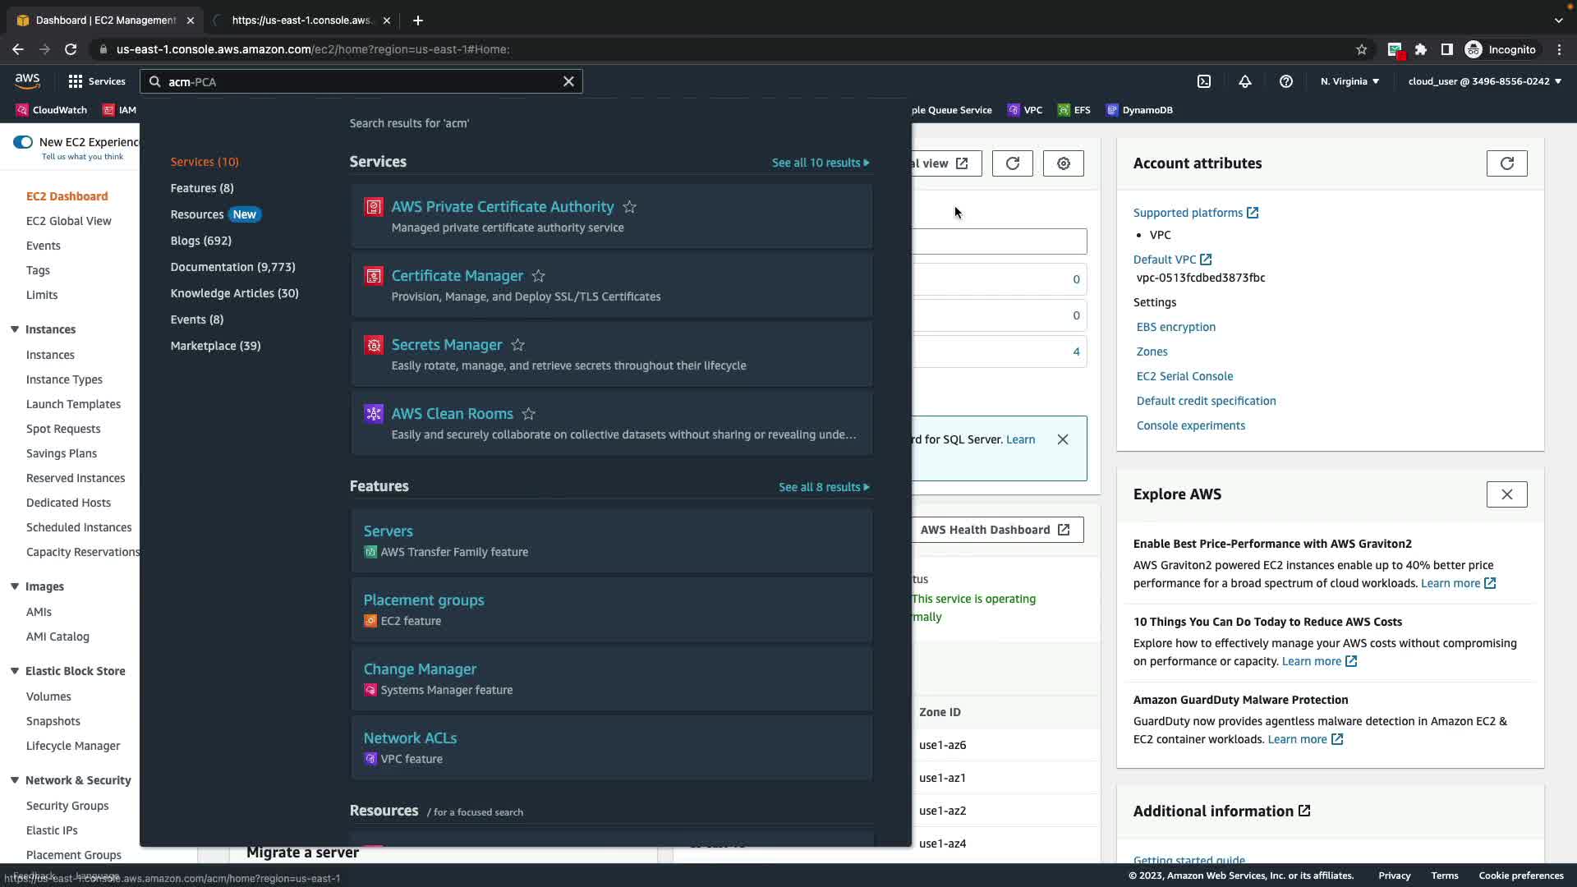Expand the cloud_user account menu

(1484, 81)
